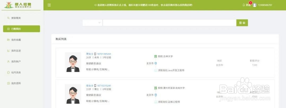The image size is (286, 108).
Task: Click the chart icon beside 我的足迹
Action: click(8, 51)
